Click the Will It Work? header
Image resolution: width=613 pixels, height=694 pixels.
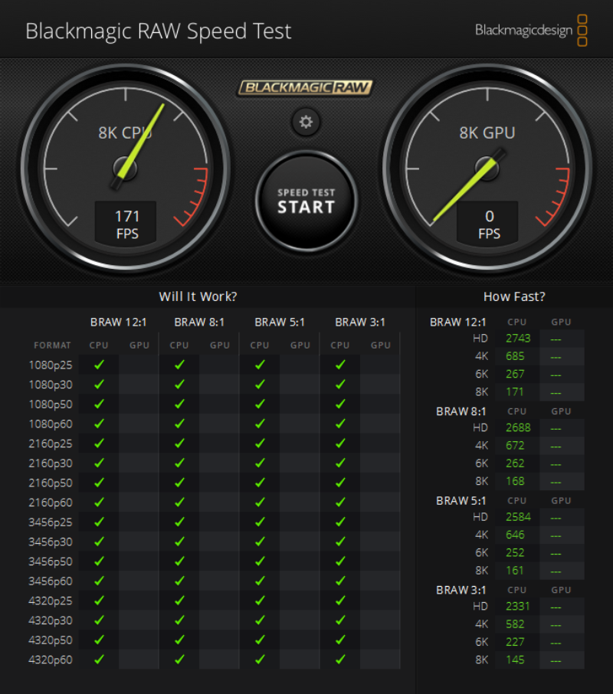[198, 296]
